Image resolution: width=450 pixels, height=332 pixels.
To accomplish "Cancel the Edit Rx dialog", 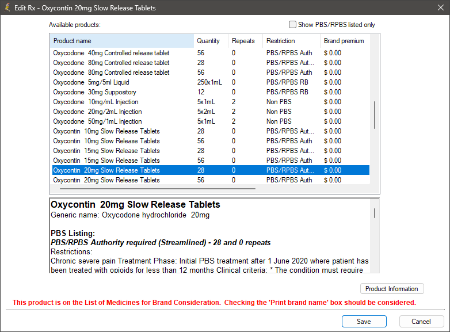I will [x=421, y=322].
